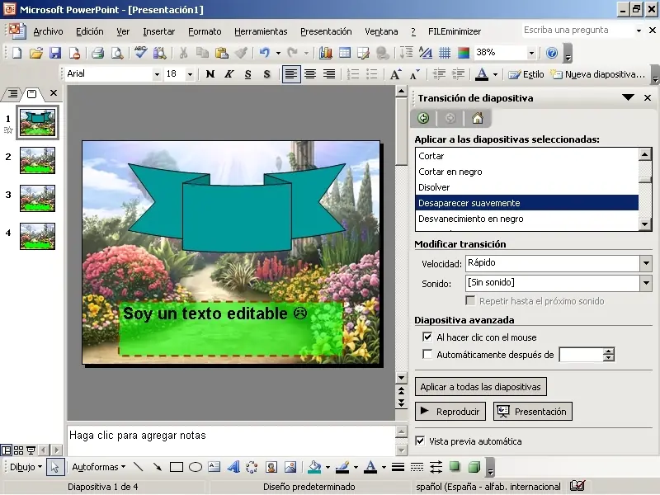Click the Save icon in the toolbar
Viewport: 660px width, 495px height.
[x=55, y=53]
